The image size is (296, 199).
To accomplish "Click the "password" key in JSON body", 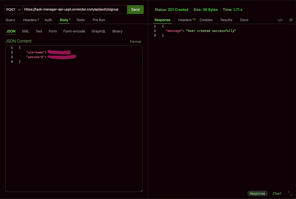I will [x=36, y=57].
